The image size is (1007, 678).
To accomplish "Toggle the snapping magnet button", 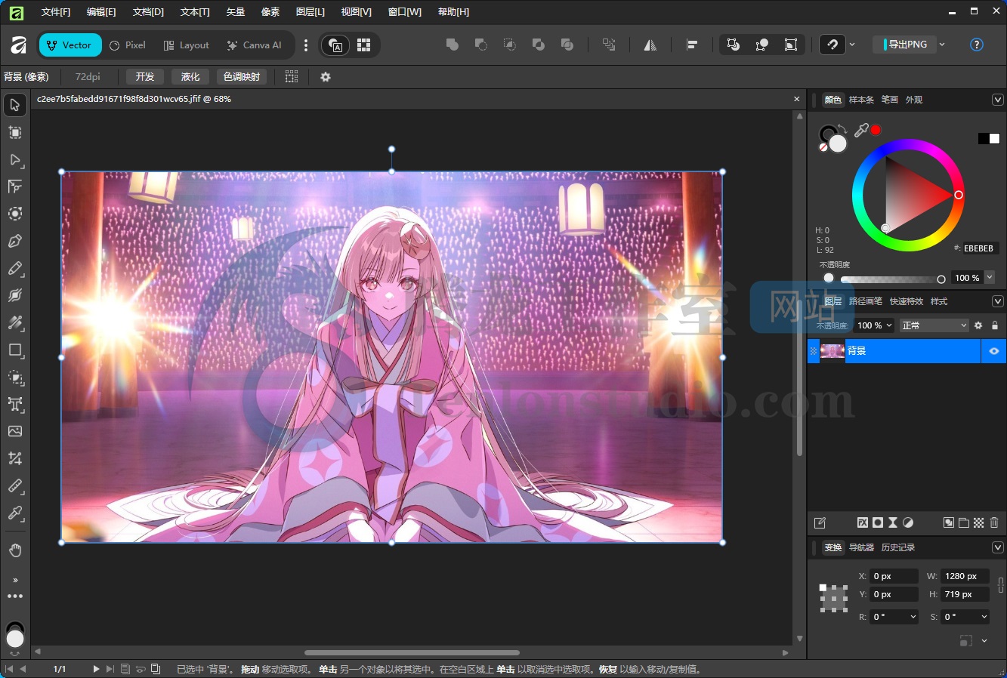I will point(832,45).
